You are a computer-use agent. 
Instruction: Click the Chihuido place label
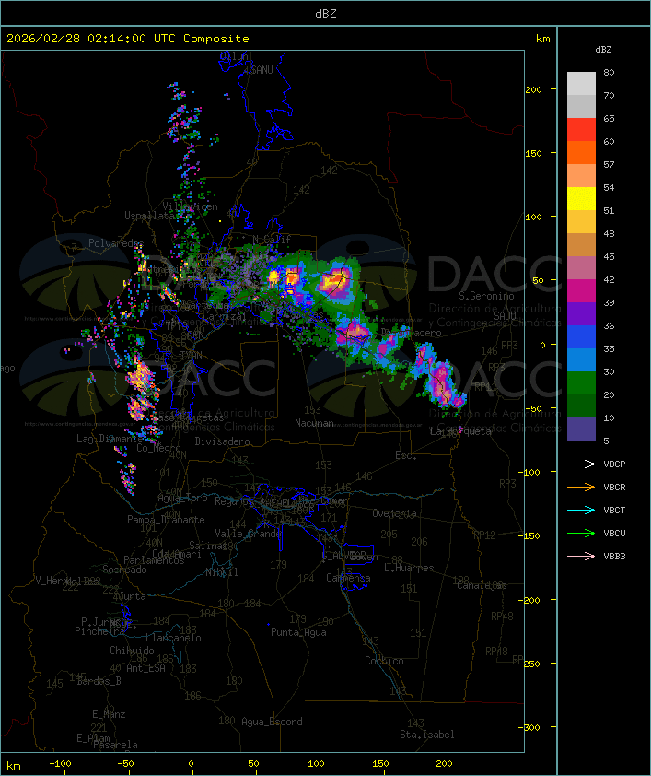(x=132, y=651)
